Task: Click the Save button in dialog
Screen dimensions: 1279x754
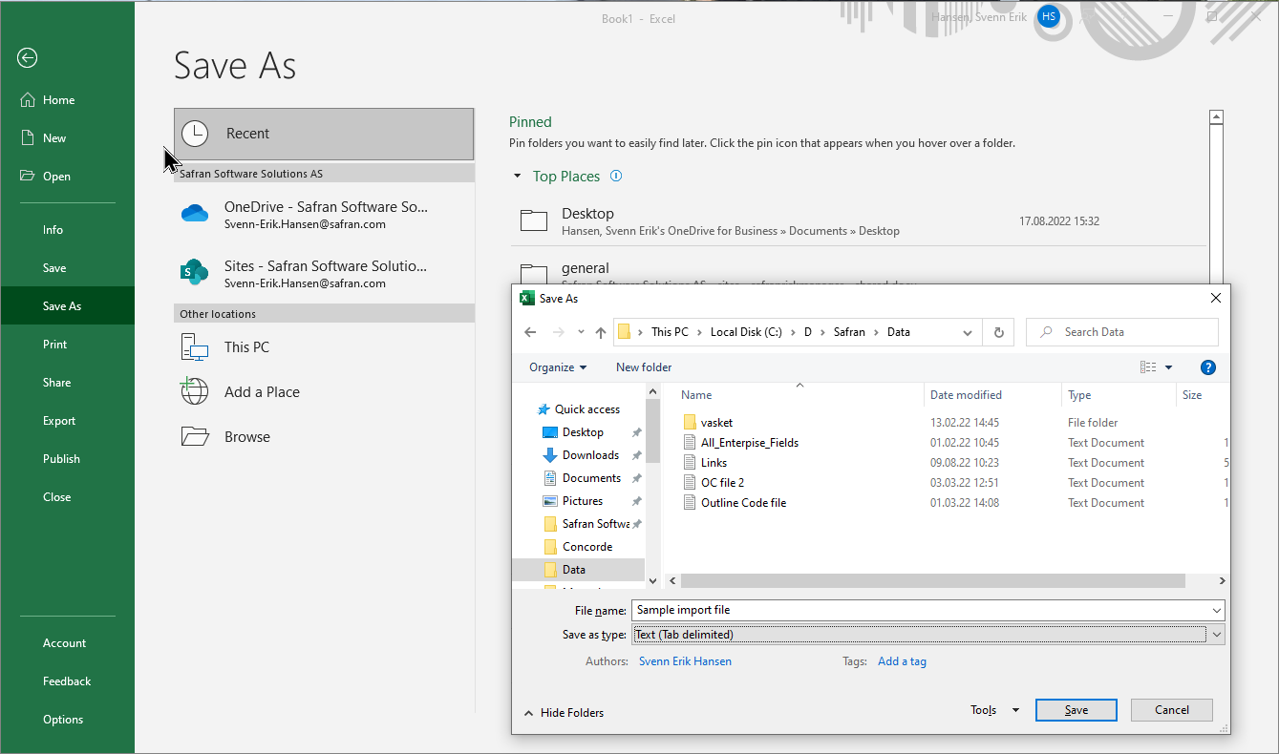Action: [x=1076, y=710]
